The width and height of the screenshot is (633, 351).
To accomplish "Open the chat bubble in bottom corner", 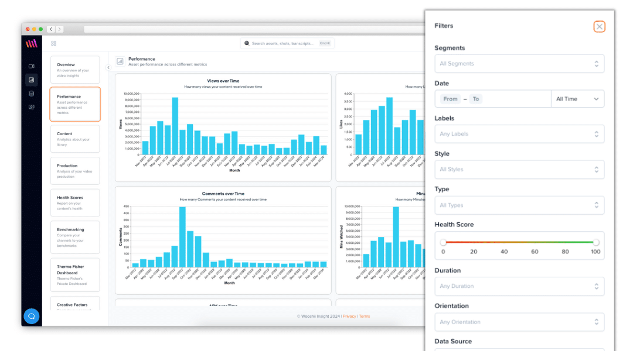I will point(32,316).
